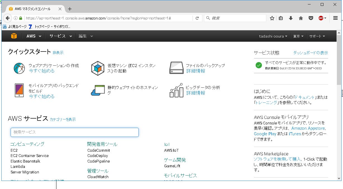This screenshot has height=189, width=343.
Task: Click the Adblock Plus ABP icon
Action: coord(321,18)
